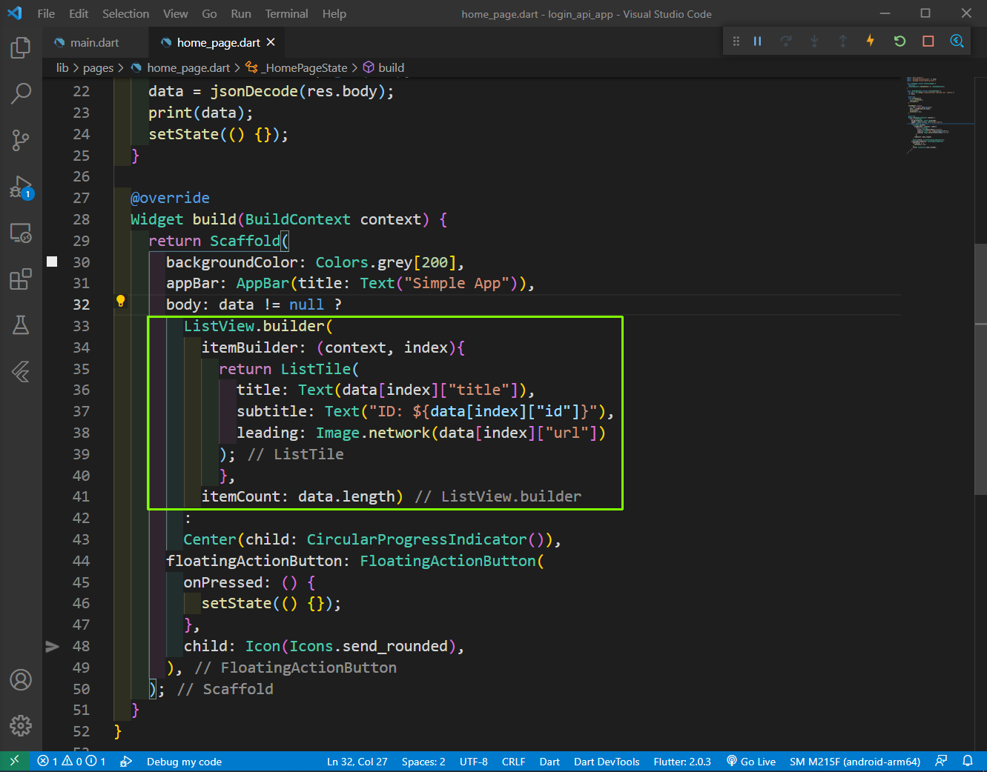Open the Help menu
The height and width of the screenshot is (772, 987).
click(x=334, y=13)
